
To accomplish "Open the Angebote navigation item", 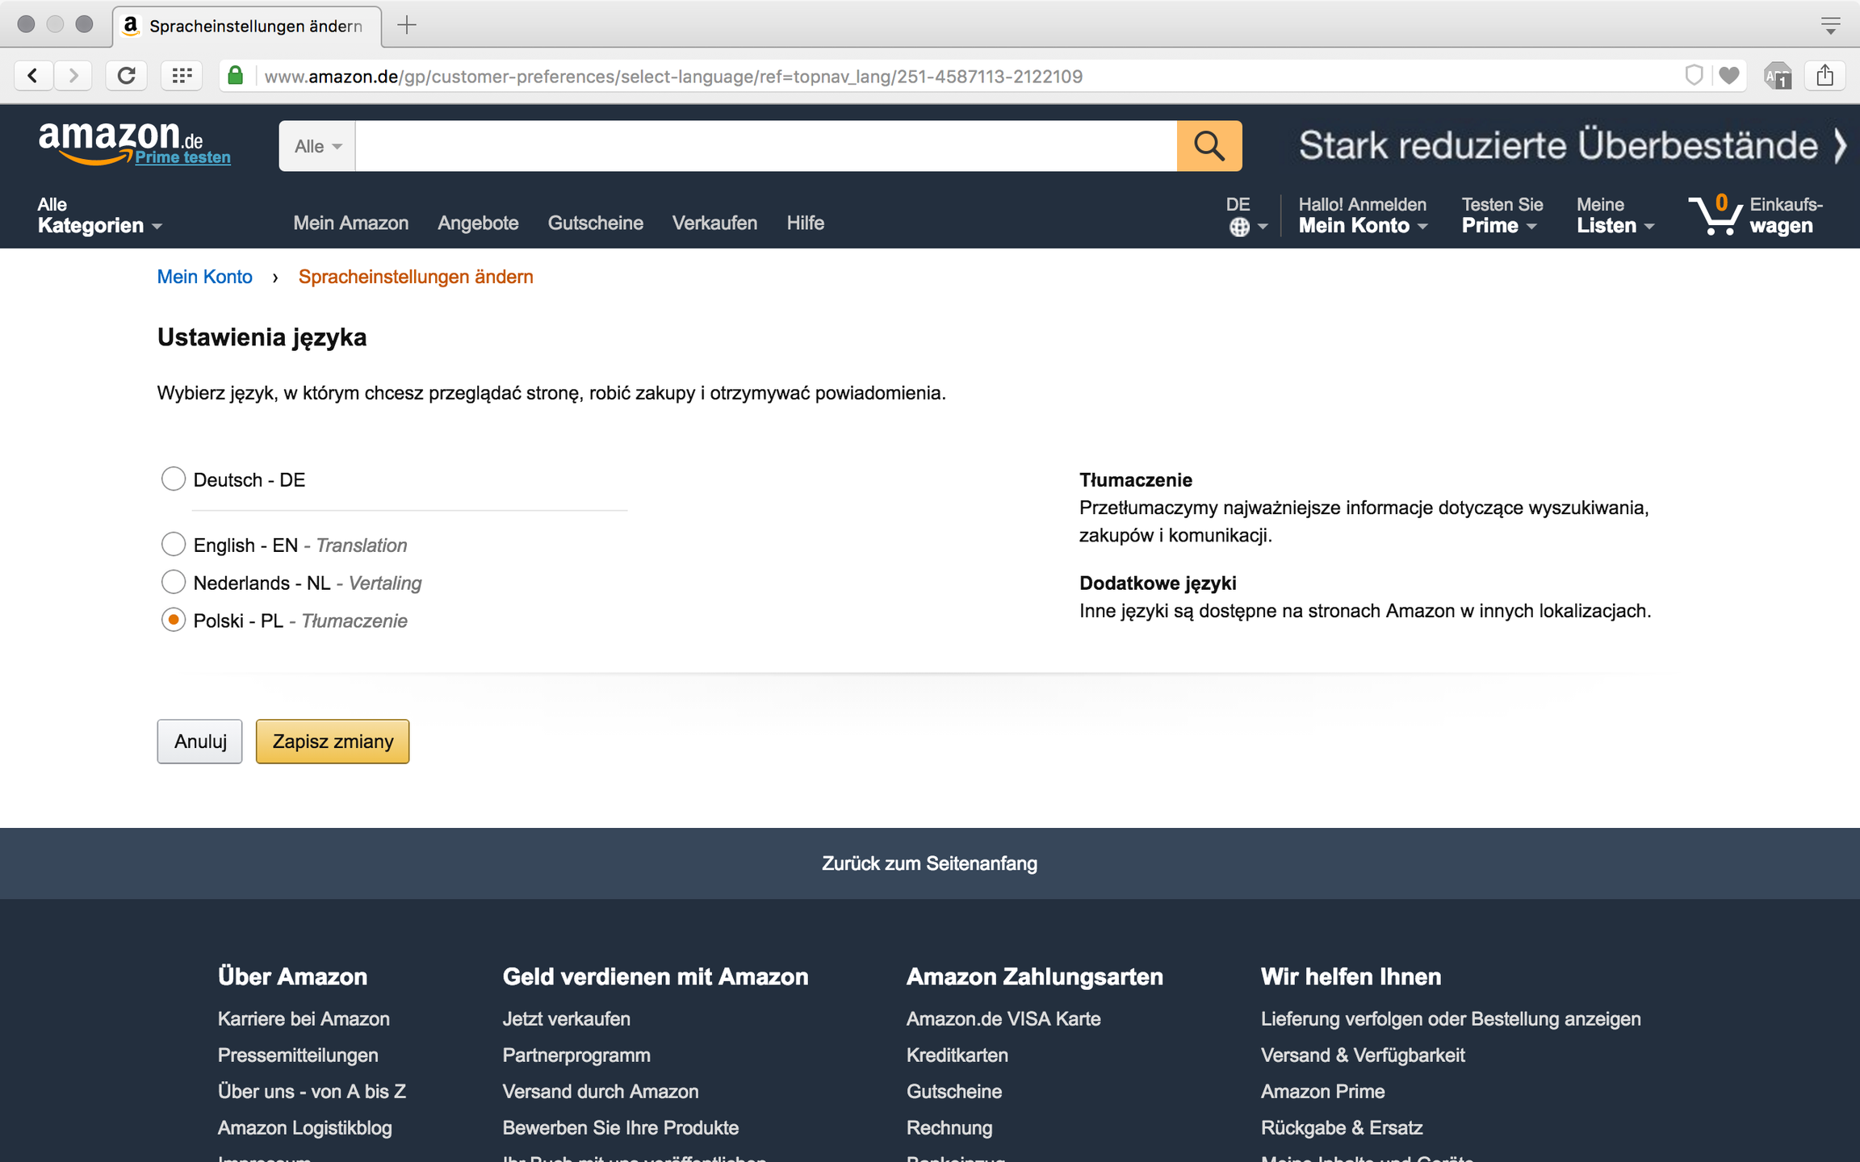I will [x=478, y=223].
